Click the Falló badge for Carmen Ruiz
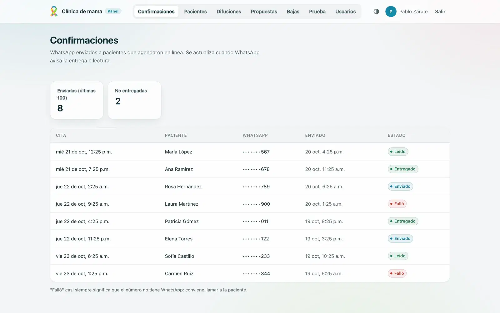 point(397,273)
